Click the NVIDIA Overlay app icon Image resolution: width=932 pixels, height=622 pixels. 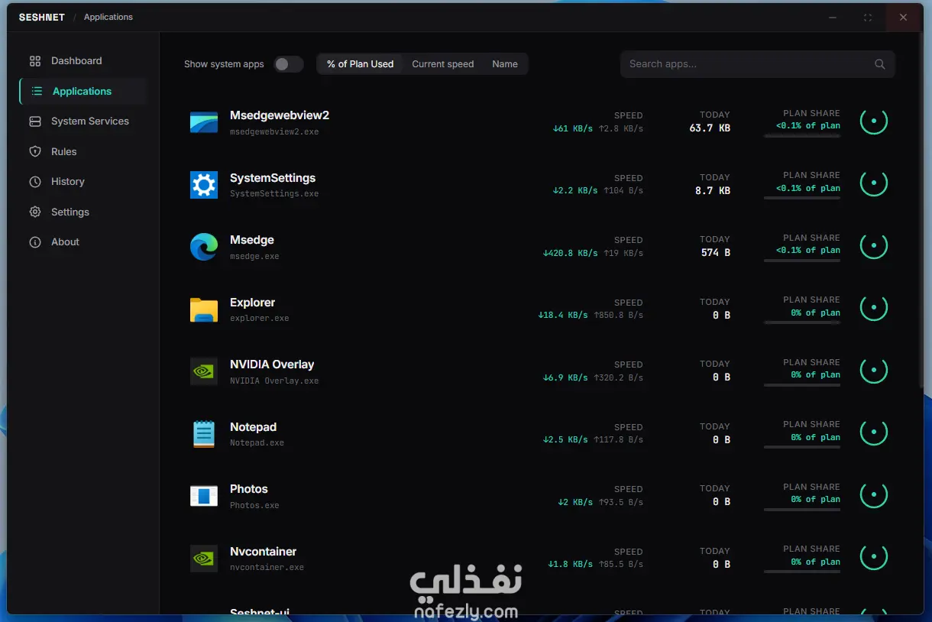tap(204, 371)
